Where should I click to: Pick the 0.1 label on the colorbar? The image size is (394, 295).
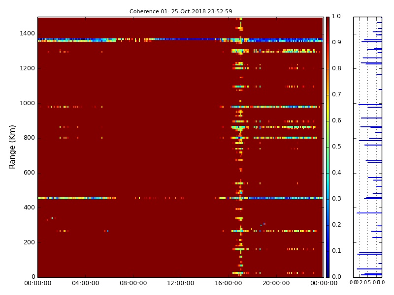tap(336, 251)
